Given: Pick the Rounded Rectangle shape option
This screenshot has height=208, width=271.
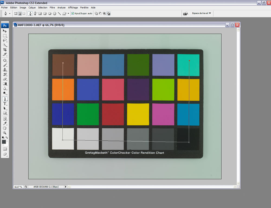Looking at the screenshot, I should (x=45, y=14).
